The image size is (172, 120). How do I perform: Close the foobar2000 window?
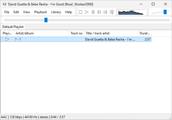click(166, 4)
